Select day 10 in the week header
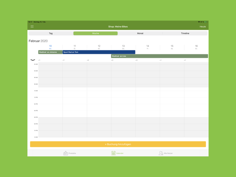The height and width of the screenshot is (177, 236). click(50, 47)
